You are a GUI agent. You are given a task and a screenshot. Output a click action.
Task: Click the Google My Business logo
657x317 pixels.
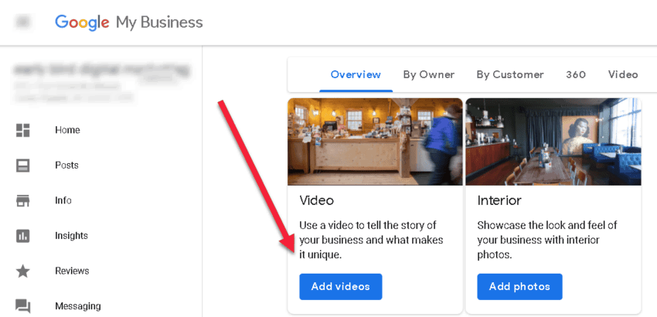click(x=128, y=22)
